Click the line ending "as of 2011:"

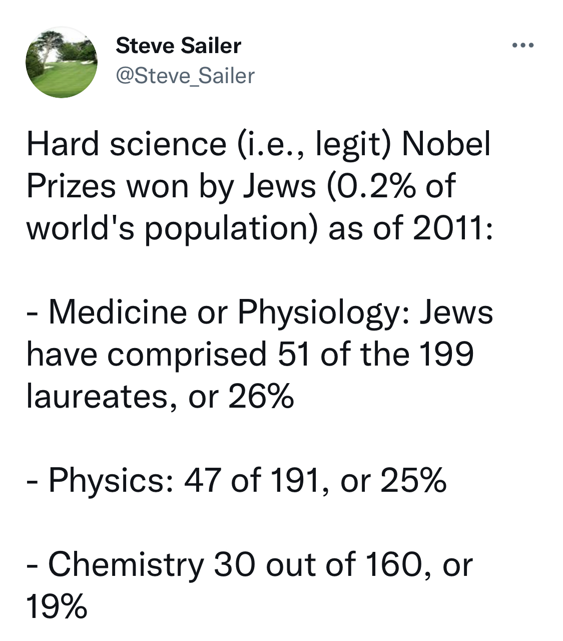pyautogui.click(x=260, y=228)
